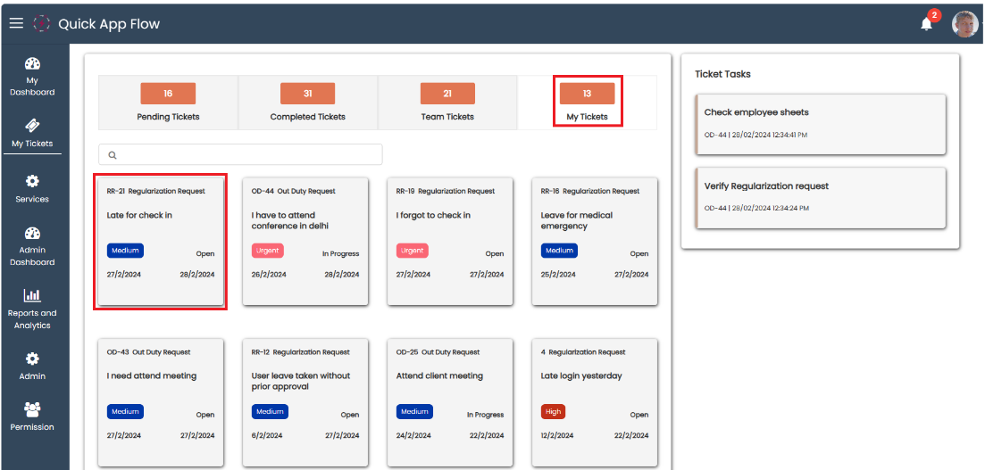Select the My Tickets sidebar icon
Screen dimensions: 985x470
(x=32, y=126)
